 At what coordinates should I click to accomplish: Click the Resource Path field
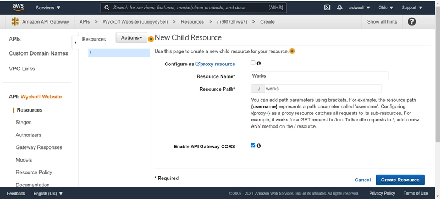(x=323, y=89)
